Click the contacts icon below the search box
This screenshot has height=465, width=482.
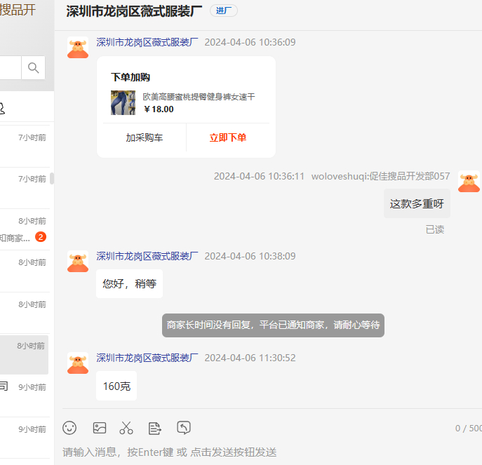[x=2, y=107]
